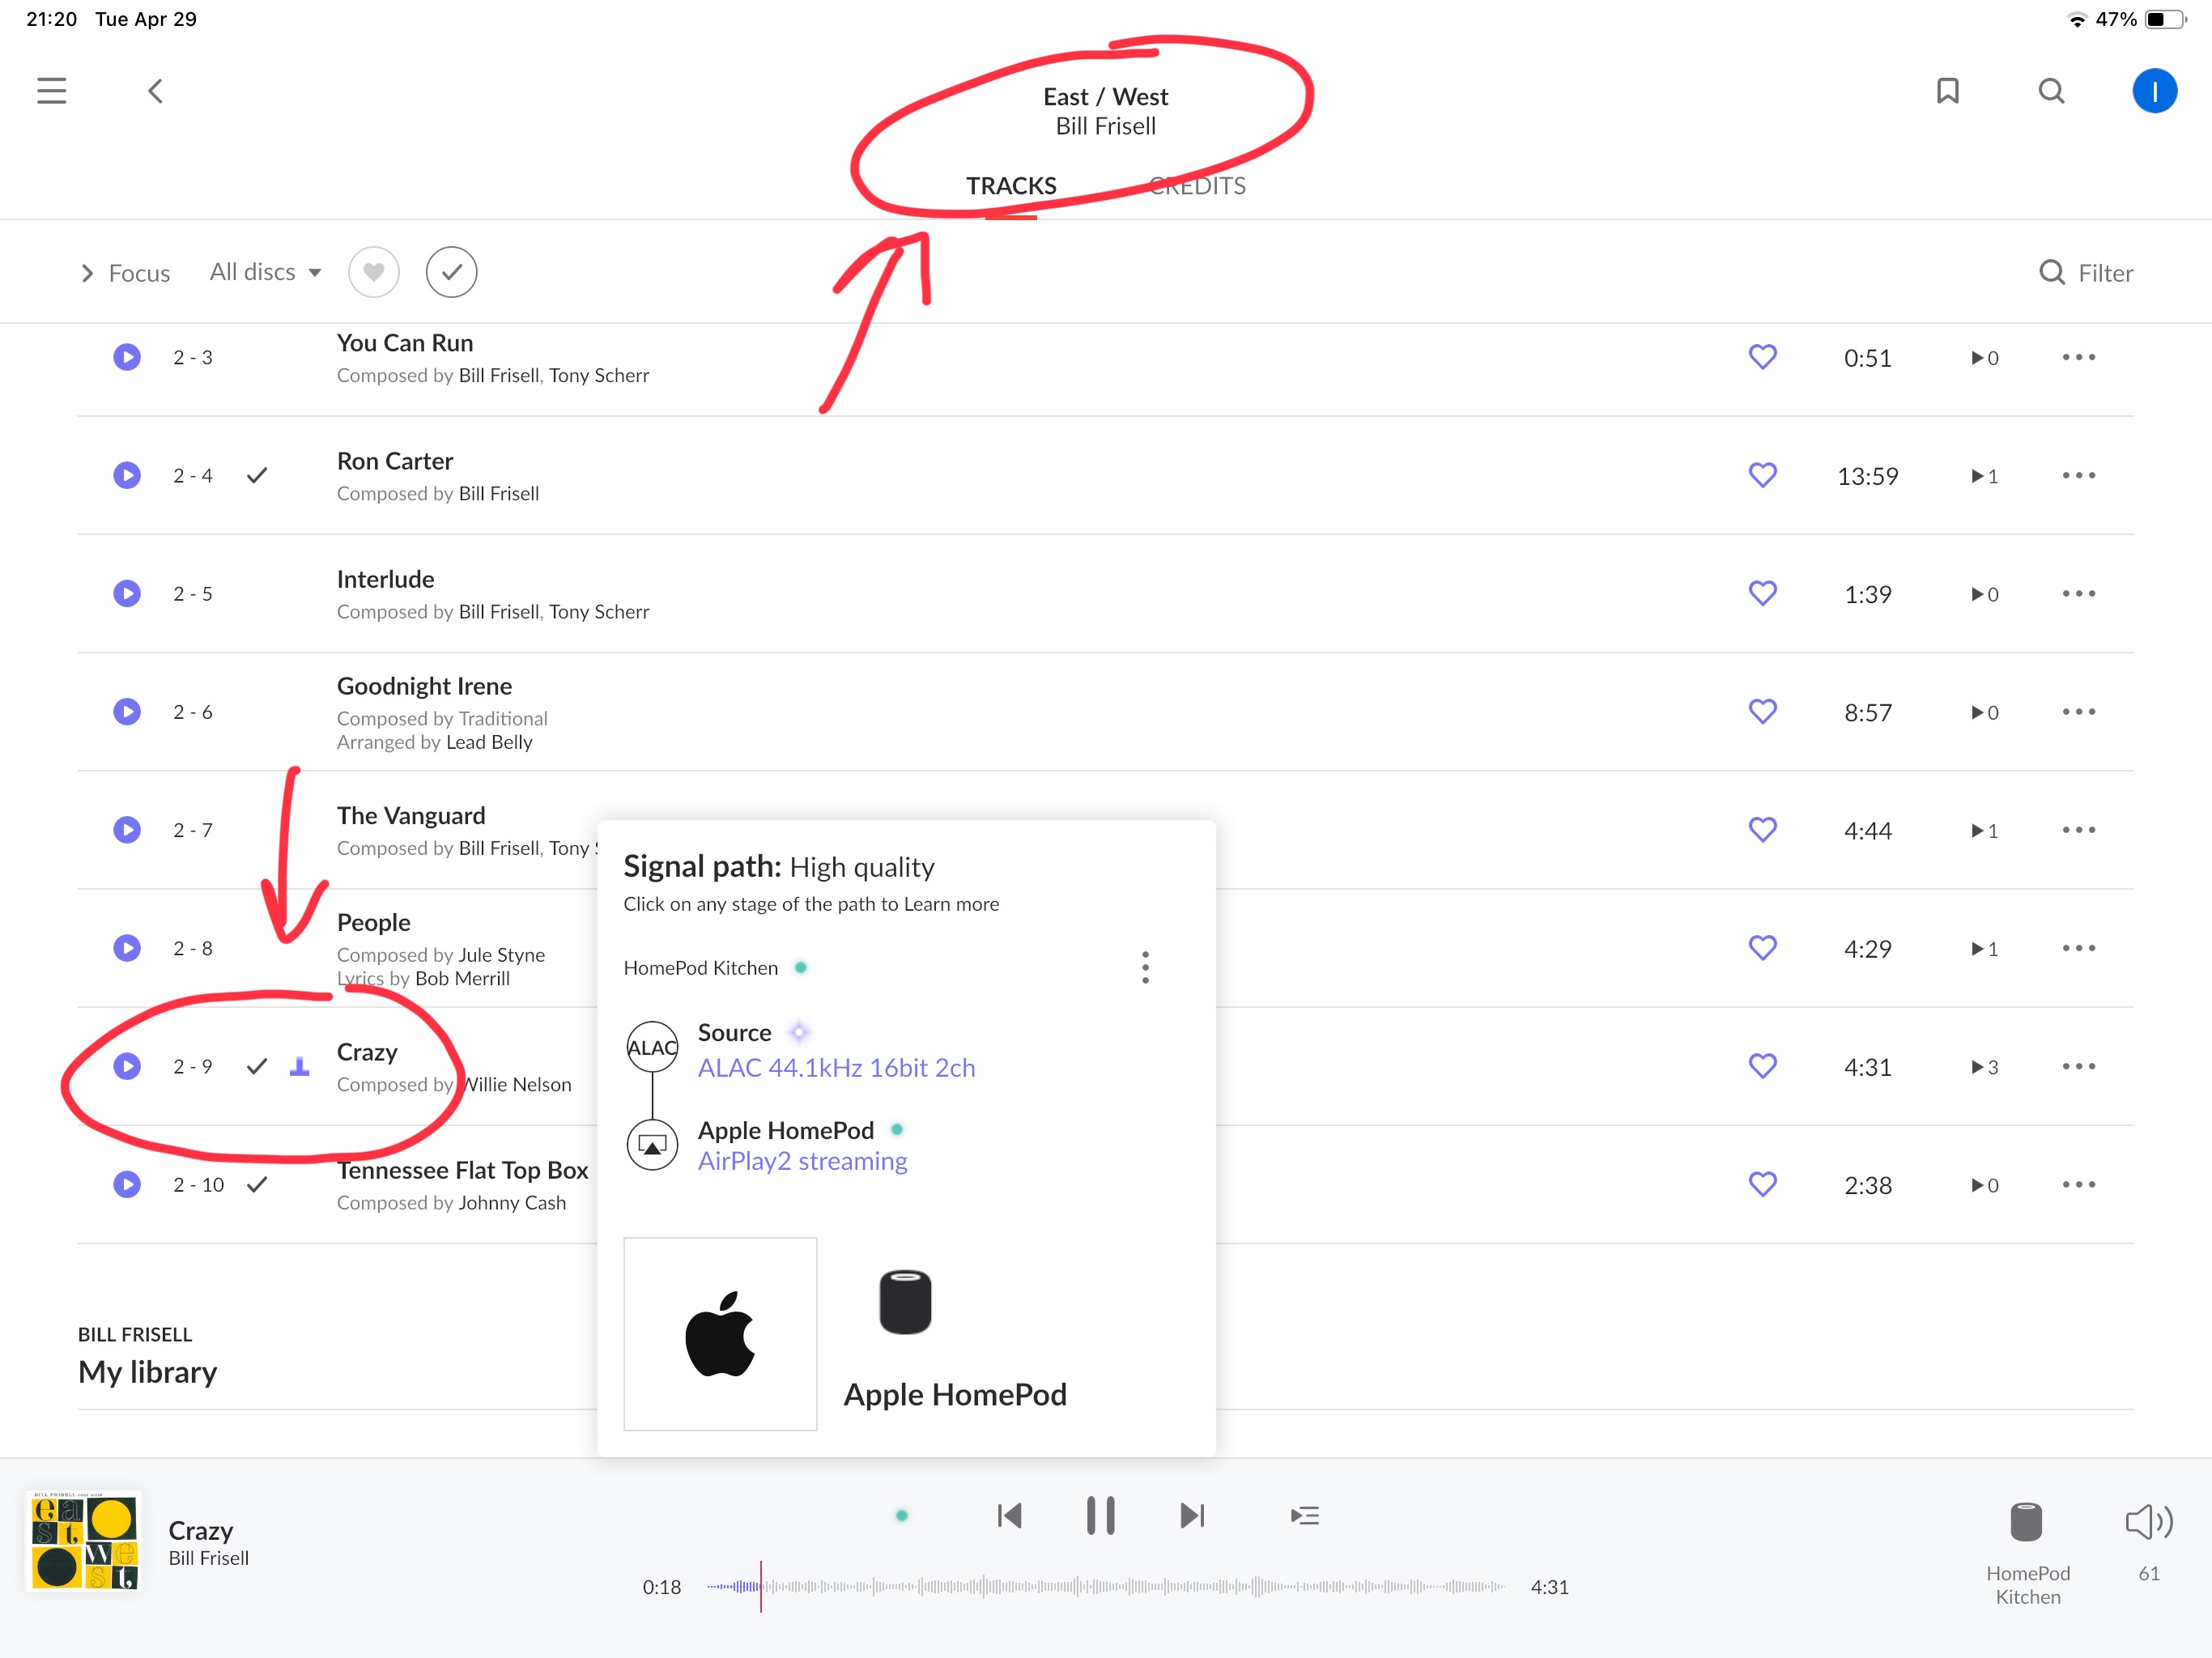Open the All discs dropdown
The image size is (2212, 1658).
[265, 272]
